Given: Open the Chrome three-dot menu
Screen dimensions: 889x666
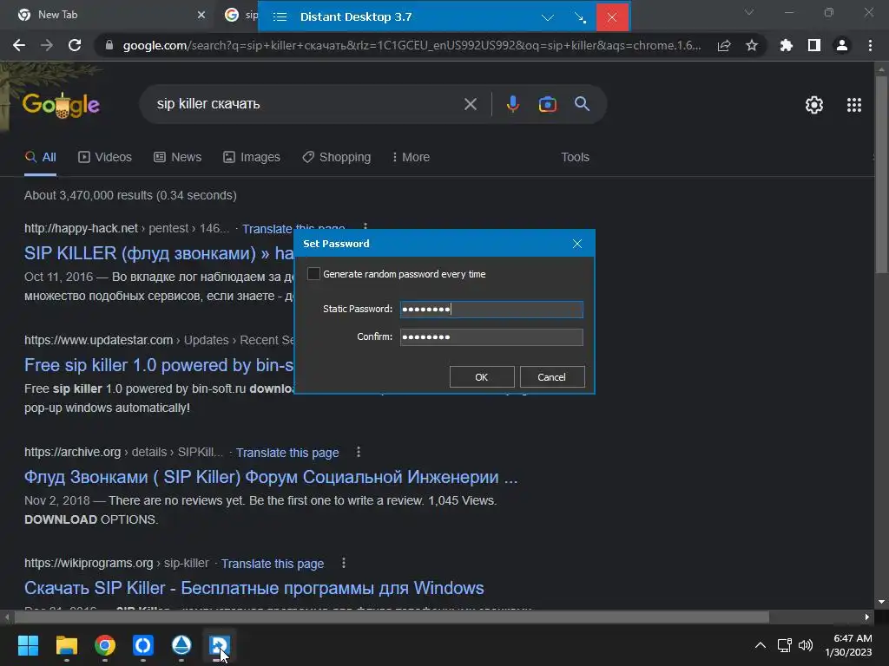Looking at the screenshot, I should (870, 45).
